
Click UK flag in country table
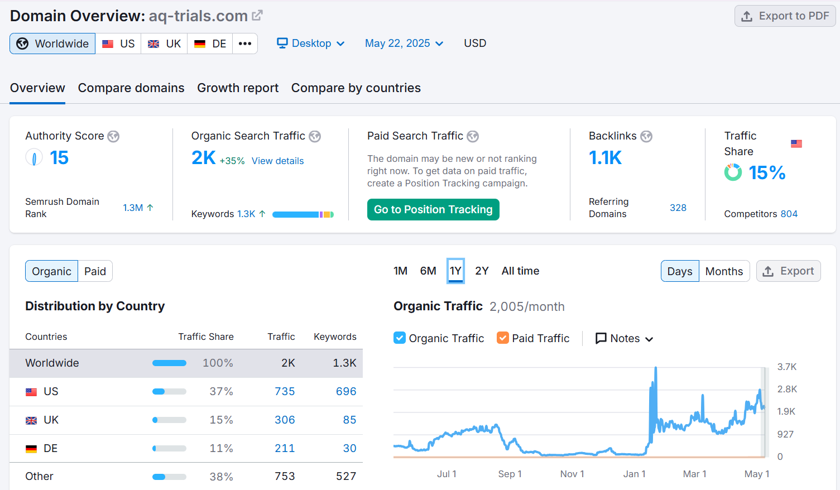pos(31,420)
